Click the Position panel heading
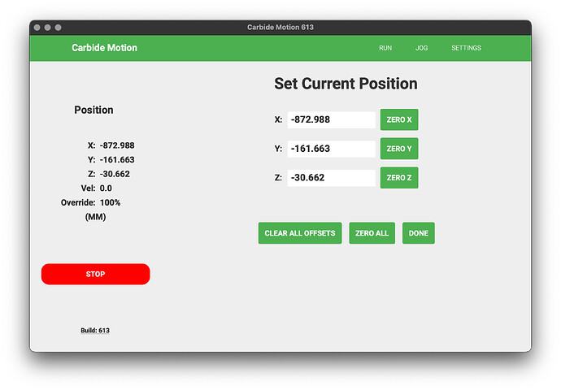 pyautogui.click(x=93, y=110)
